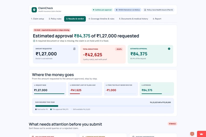Click the 2 policy rule(s), each with proof text

click(95, 59)
